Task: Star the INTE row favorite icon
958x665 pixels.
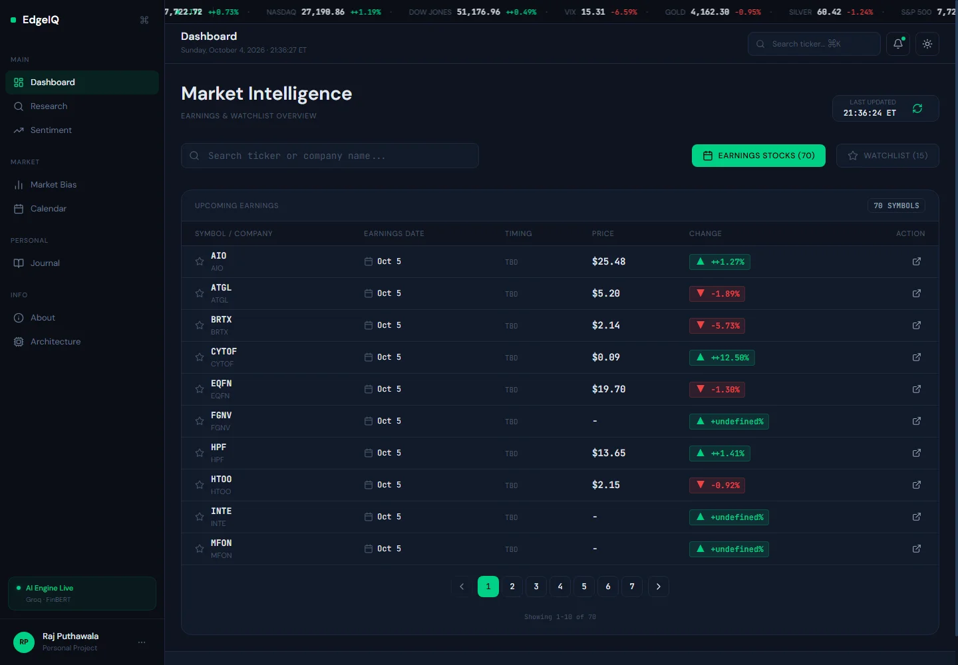Action: (200, 517)
